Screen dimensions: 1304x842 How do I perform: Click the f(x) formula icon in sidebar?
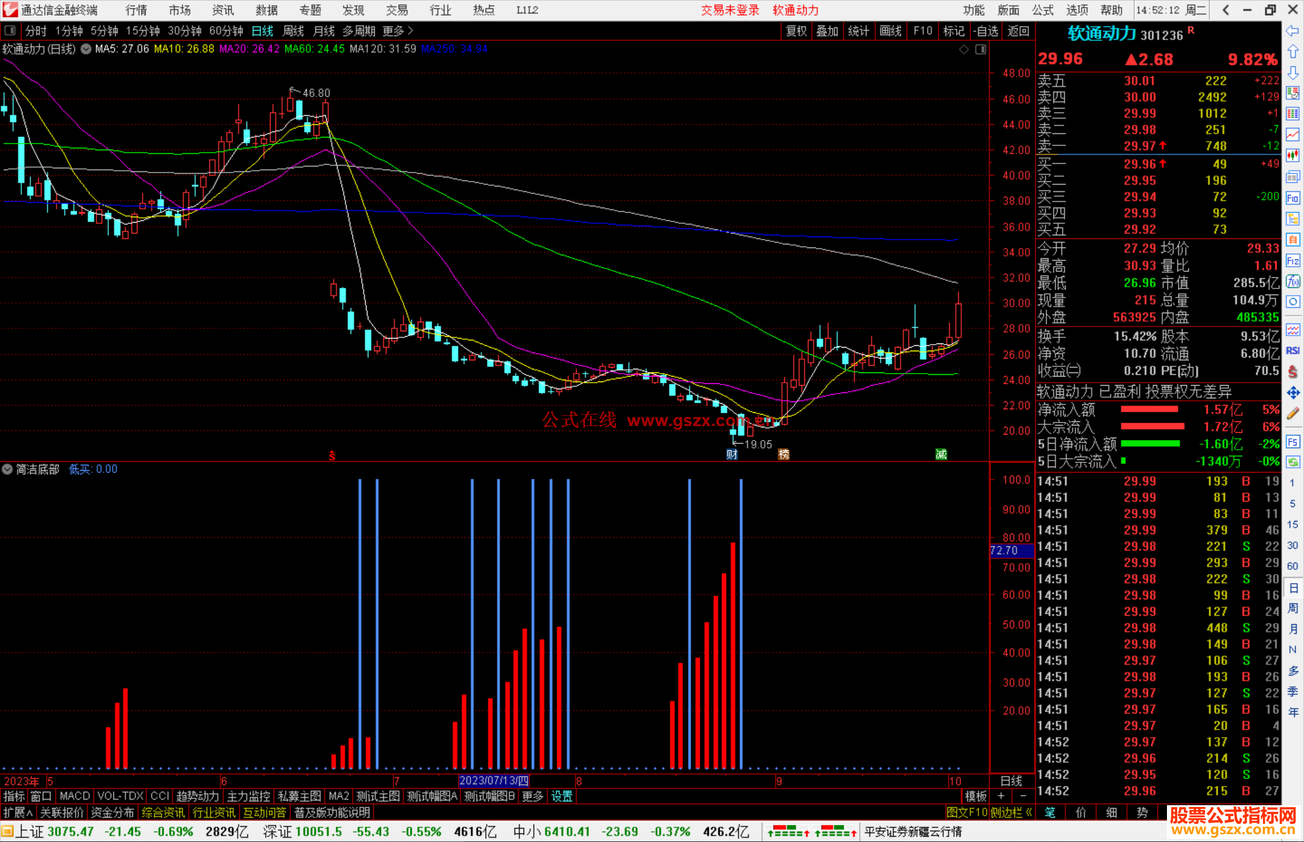(1293, 281)
